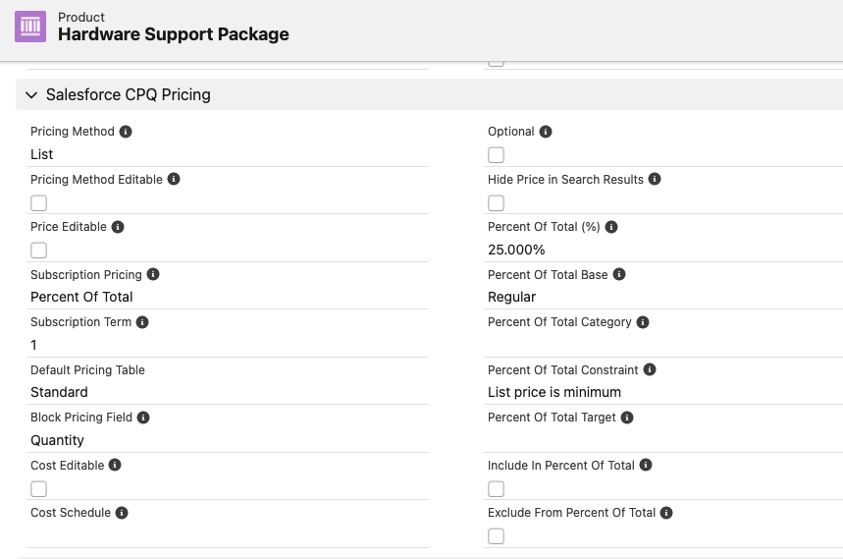Image resolution: width=843 pixels, height=559 pixels.
Task: Collapse the Salesforce CPQ Pricing section
Action: pyautogui.click(x=31, y=95)
